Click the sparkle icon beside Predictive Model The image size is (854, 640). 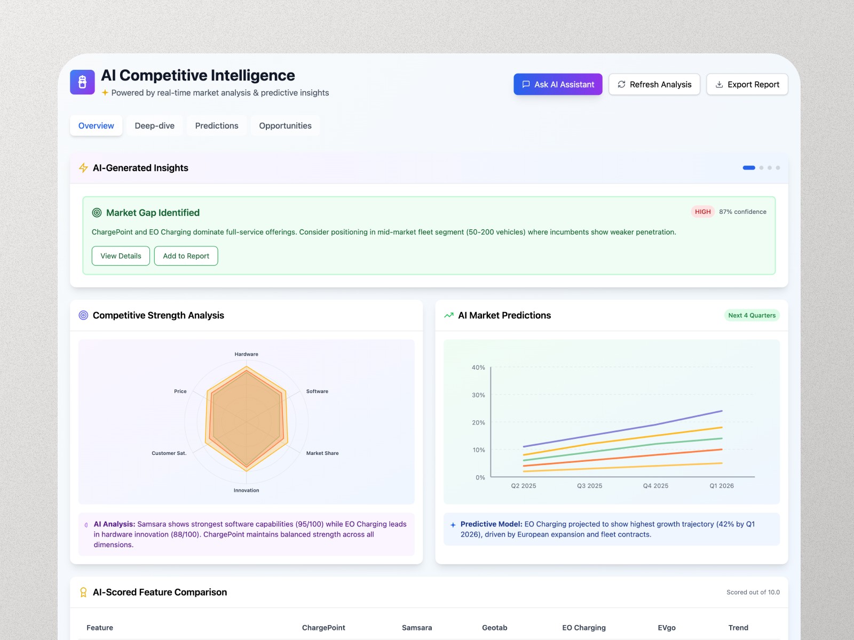coord(453,525)
